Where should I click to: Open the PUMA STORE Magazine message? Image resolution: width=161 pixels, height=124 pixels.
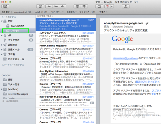click(66, 50)
